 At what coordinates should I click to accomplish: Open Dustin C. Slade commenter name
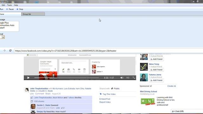(43, 105)
